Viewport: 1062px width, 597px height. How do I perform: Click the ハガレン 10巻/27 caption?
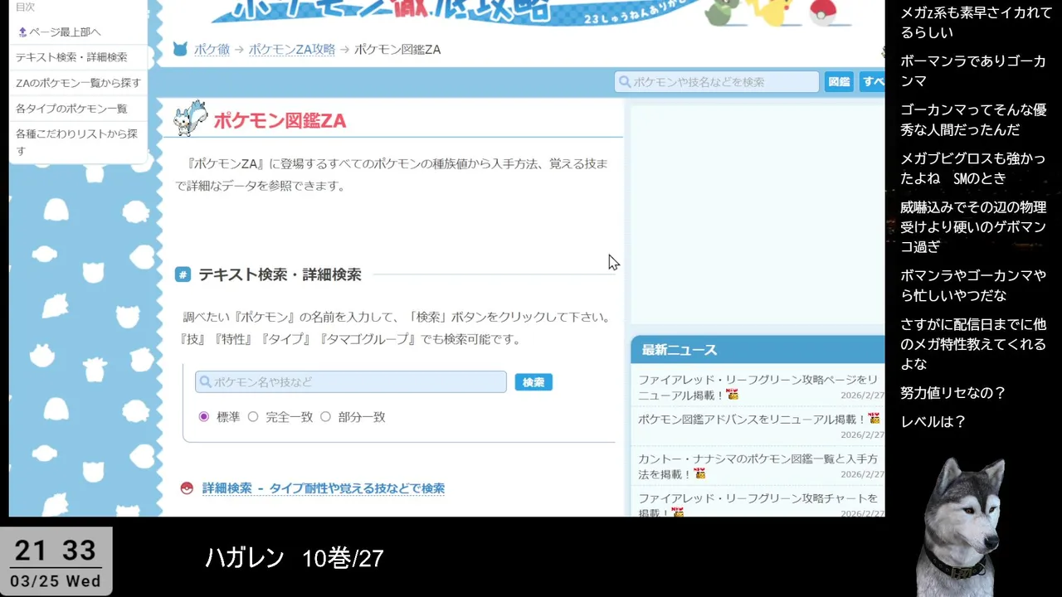click(x=295, y=558)
